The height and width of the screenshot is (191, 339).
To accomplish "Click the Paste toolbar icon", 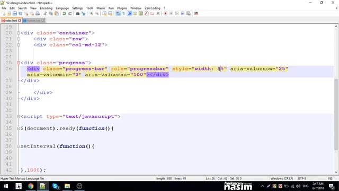I will 57,13.
